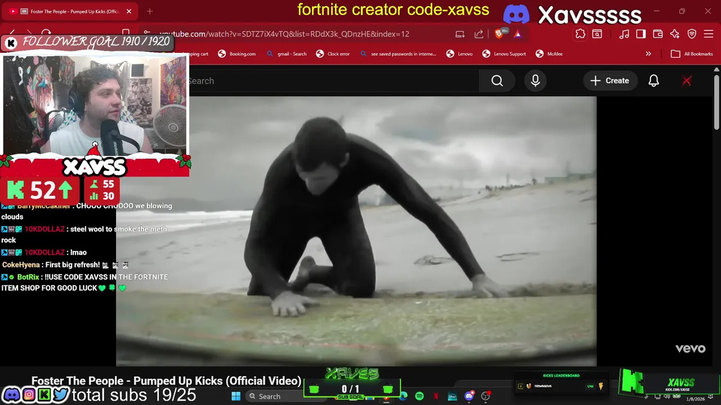721x405 pixels.
Task: Install the site as an app from the address bar
Action: [x=460, y=34]
